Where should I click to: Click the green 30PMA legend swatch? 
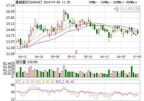pos(136,2)
